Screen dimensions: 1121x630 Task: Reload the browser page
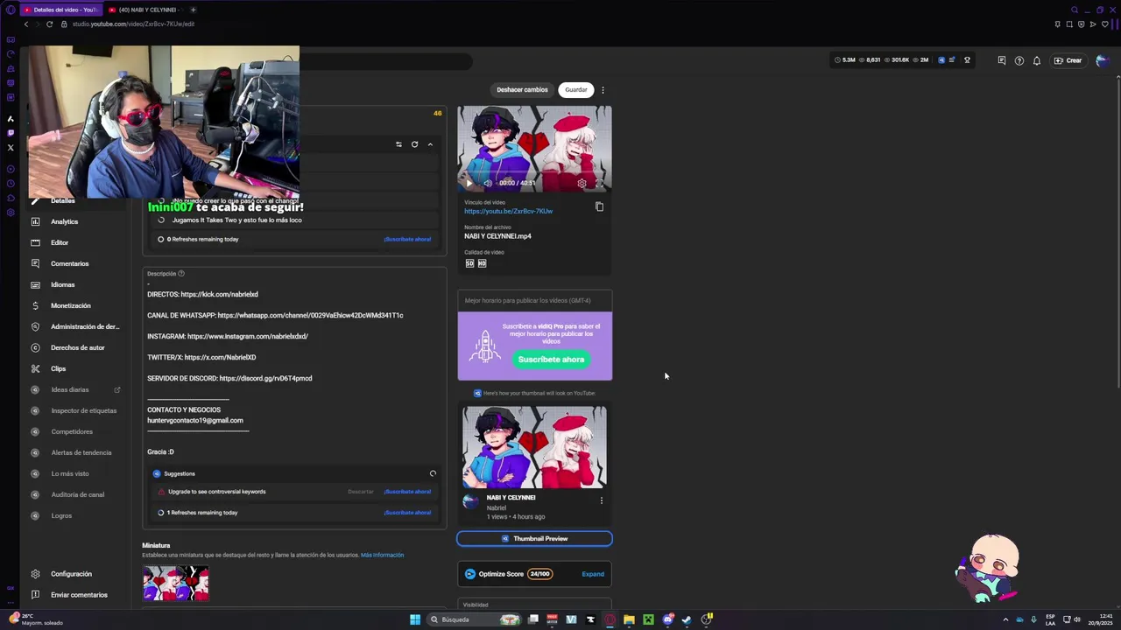click(49, 24)
